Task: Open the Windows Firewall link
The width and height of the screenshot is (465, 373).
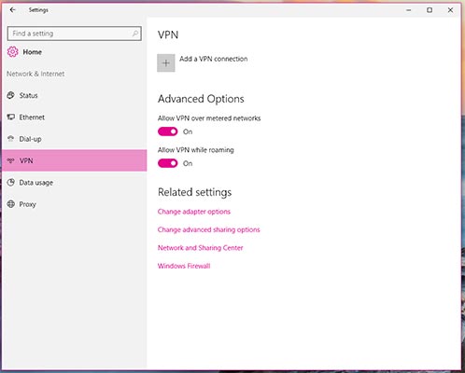Action: (184, 266)
